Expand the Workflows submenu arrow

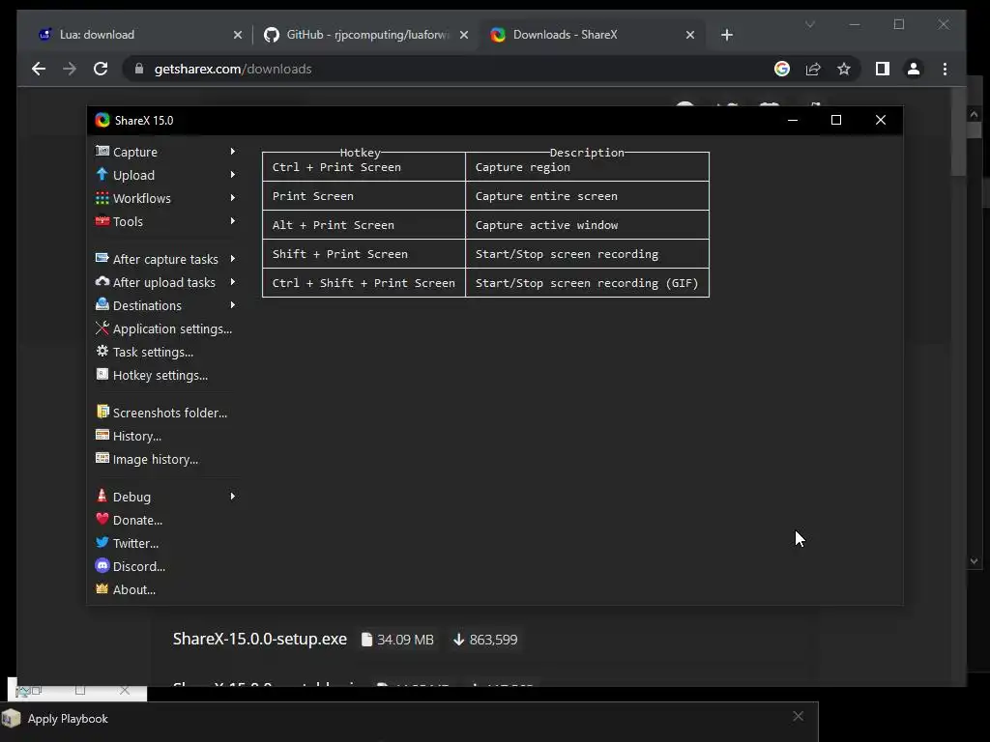[x=233, y=198]
